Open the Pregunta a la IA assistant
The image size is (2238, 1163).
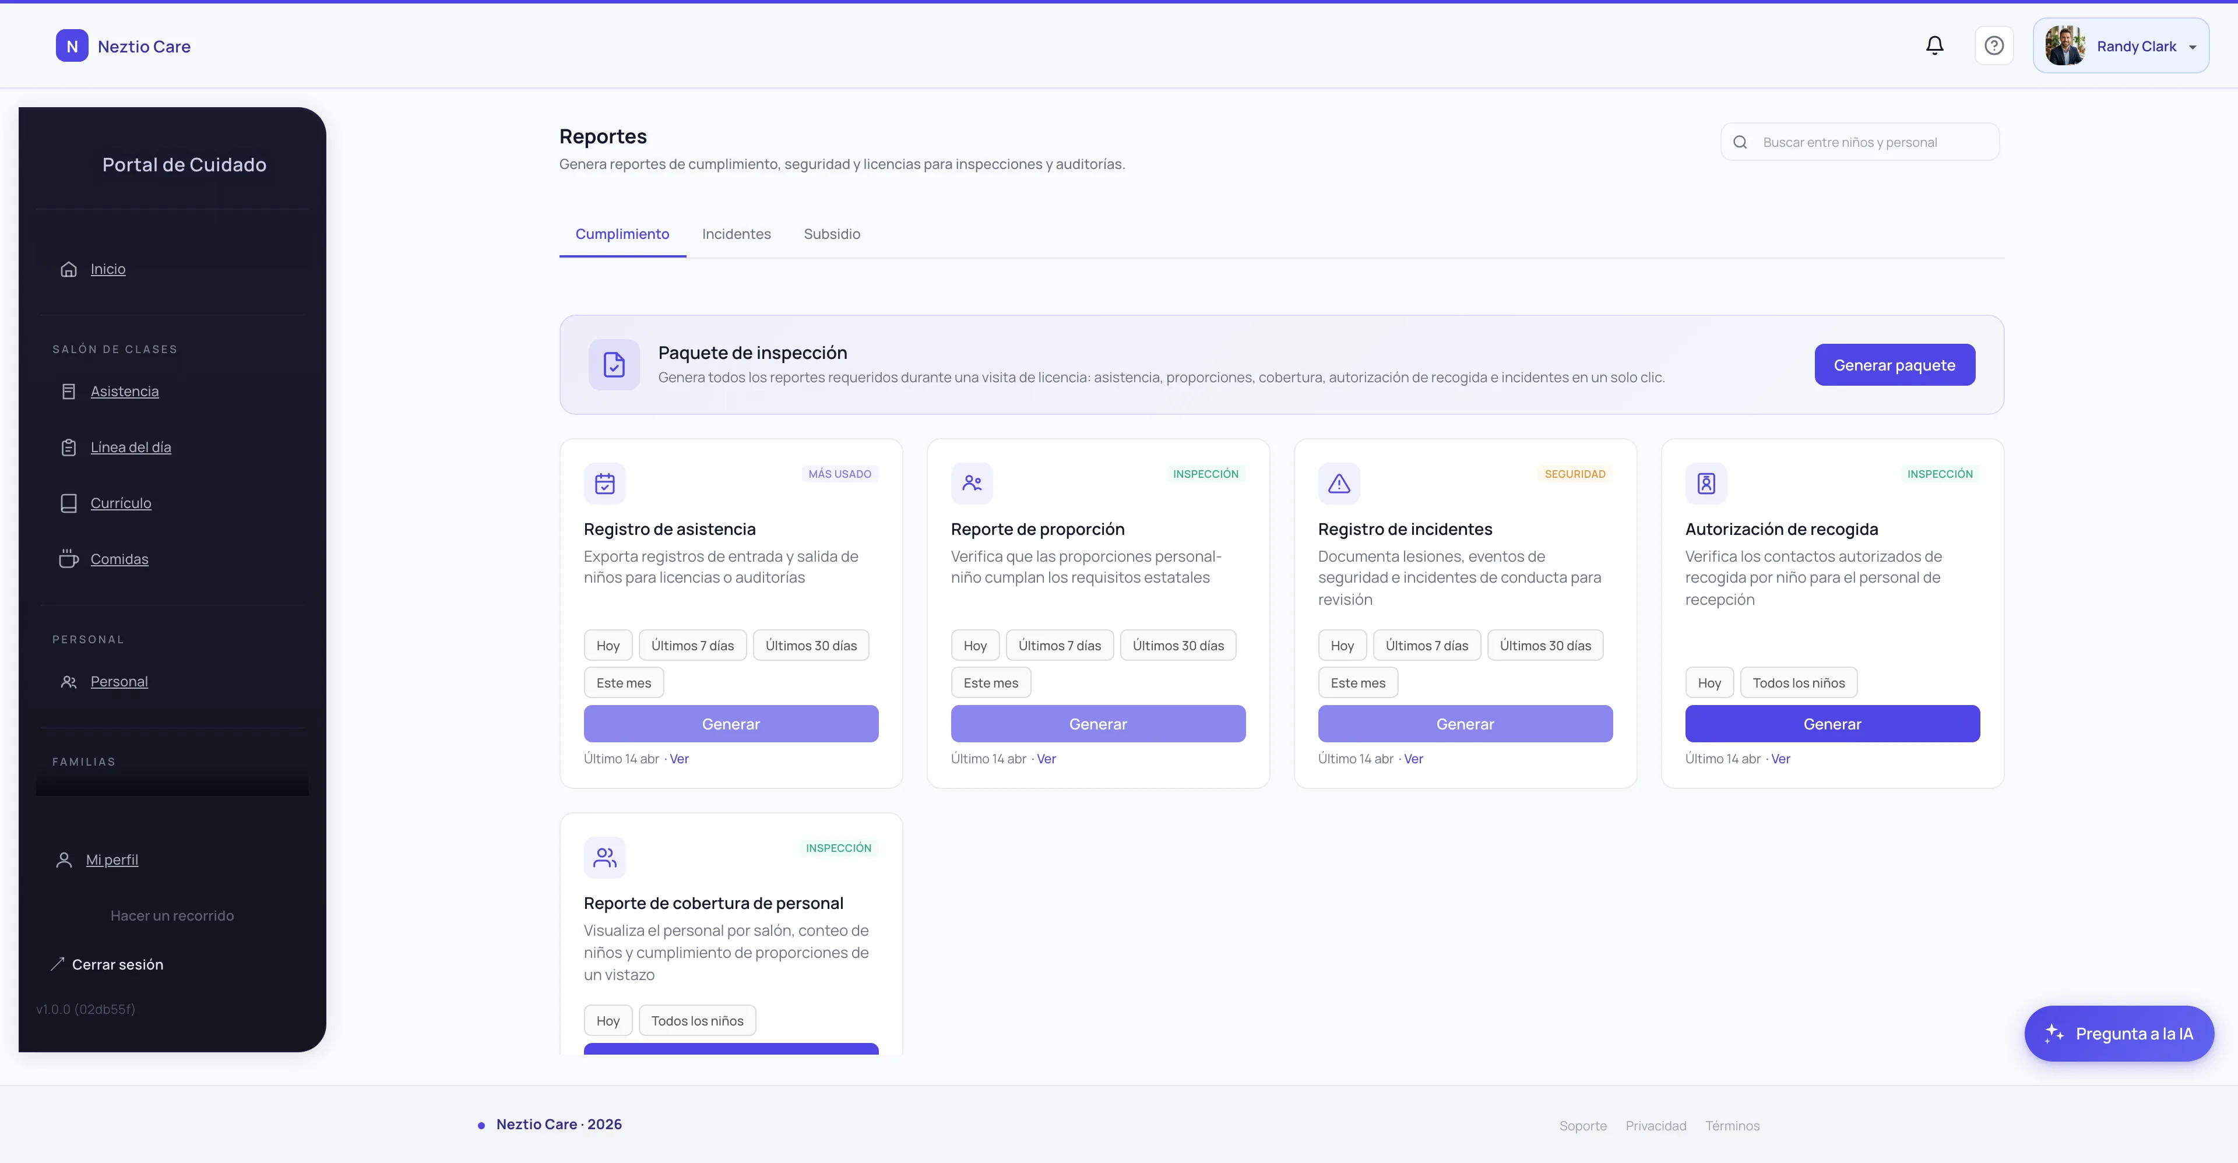(x=2119, y=1034)
